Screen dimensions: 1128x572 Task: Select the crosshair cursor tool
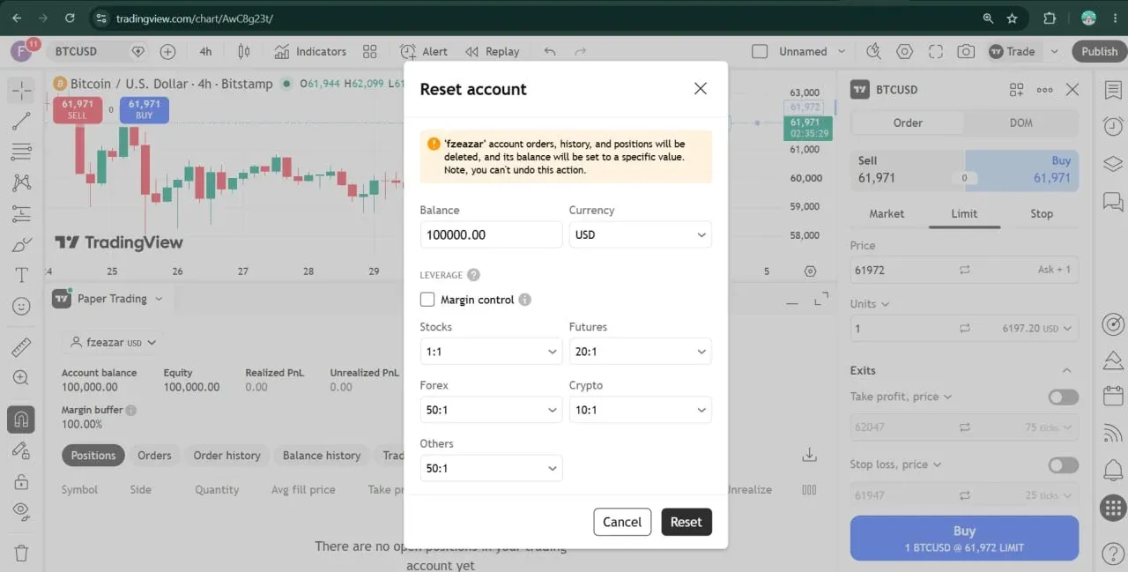point(21,89)
